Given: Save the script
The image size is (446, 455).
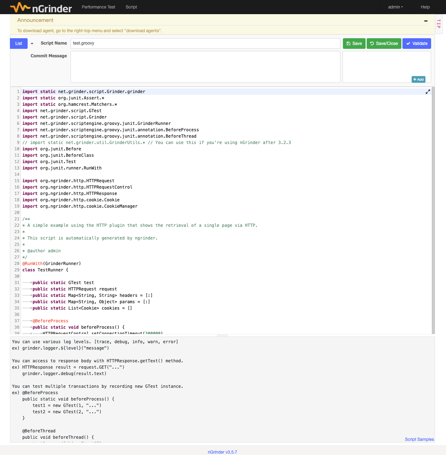Looking at the screenshot, I should 354,44.
